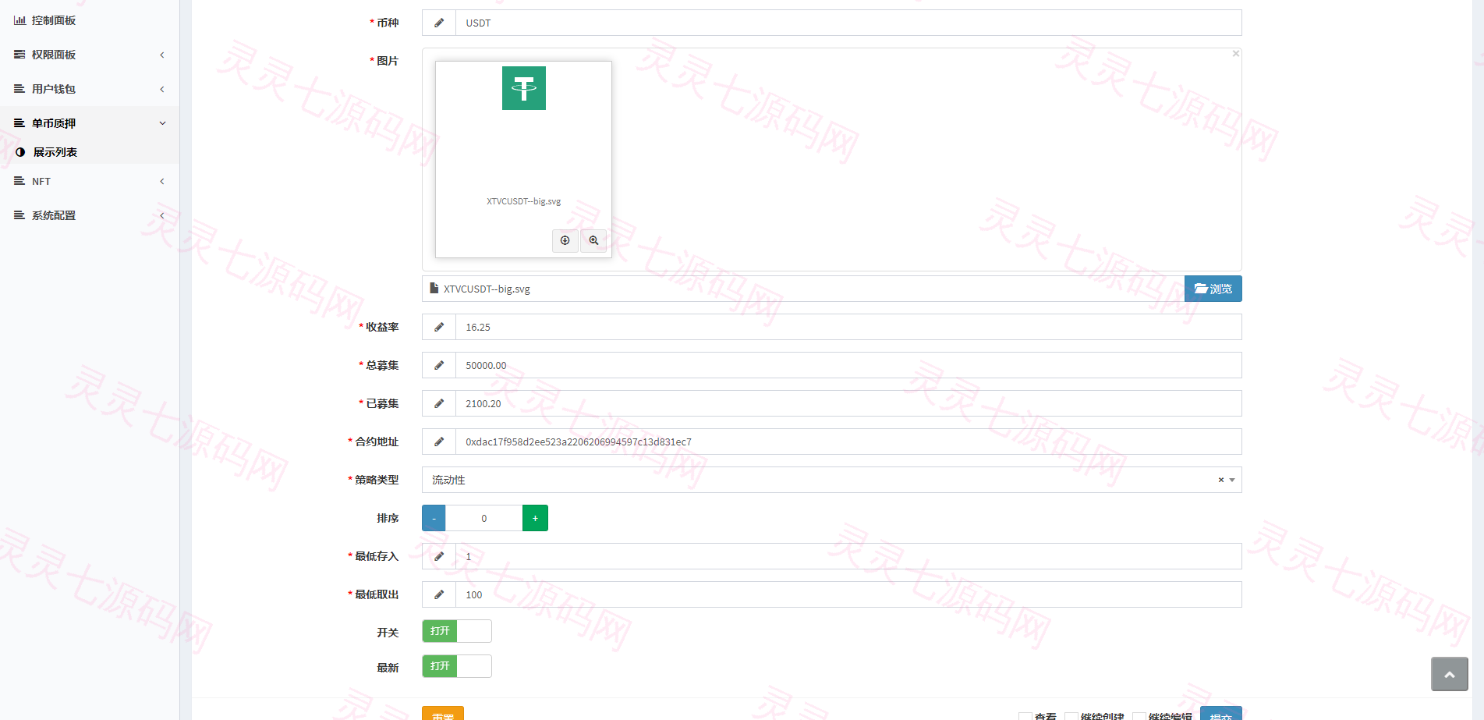Viewport: 1484px width, 720px height.
Task: Click the 合约地址 address text field
Action: [848, 442]
